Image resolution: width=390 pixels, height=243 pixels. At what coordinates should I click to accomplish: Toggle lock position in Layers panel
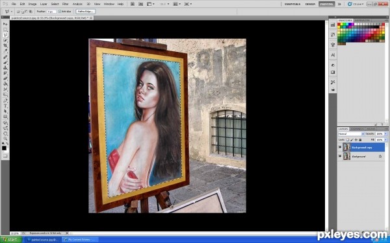click(356, 140)
